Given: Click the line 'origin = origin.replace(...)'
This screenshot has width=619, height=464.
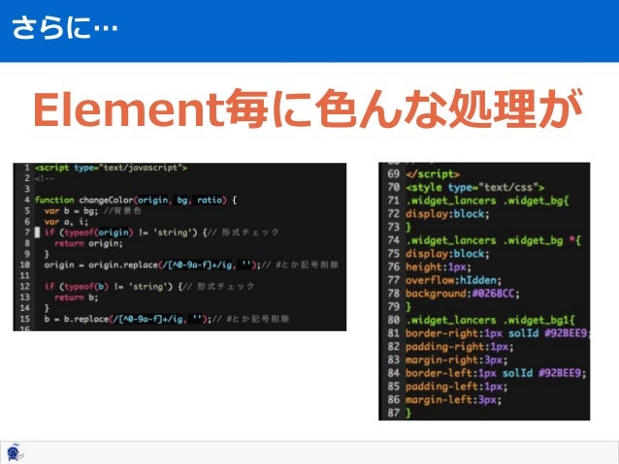Looking at the screenshot, I should [x=191, y=264].
